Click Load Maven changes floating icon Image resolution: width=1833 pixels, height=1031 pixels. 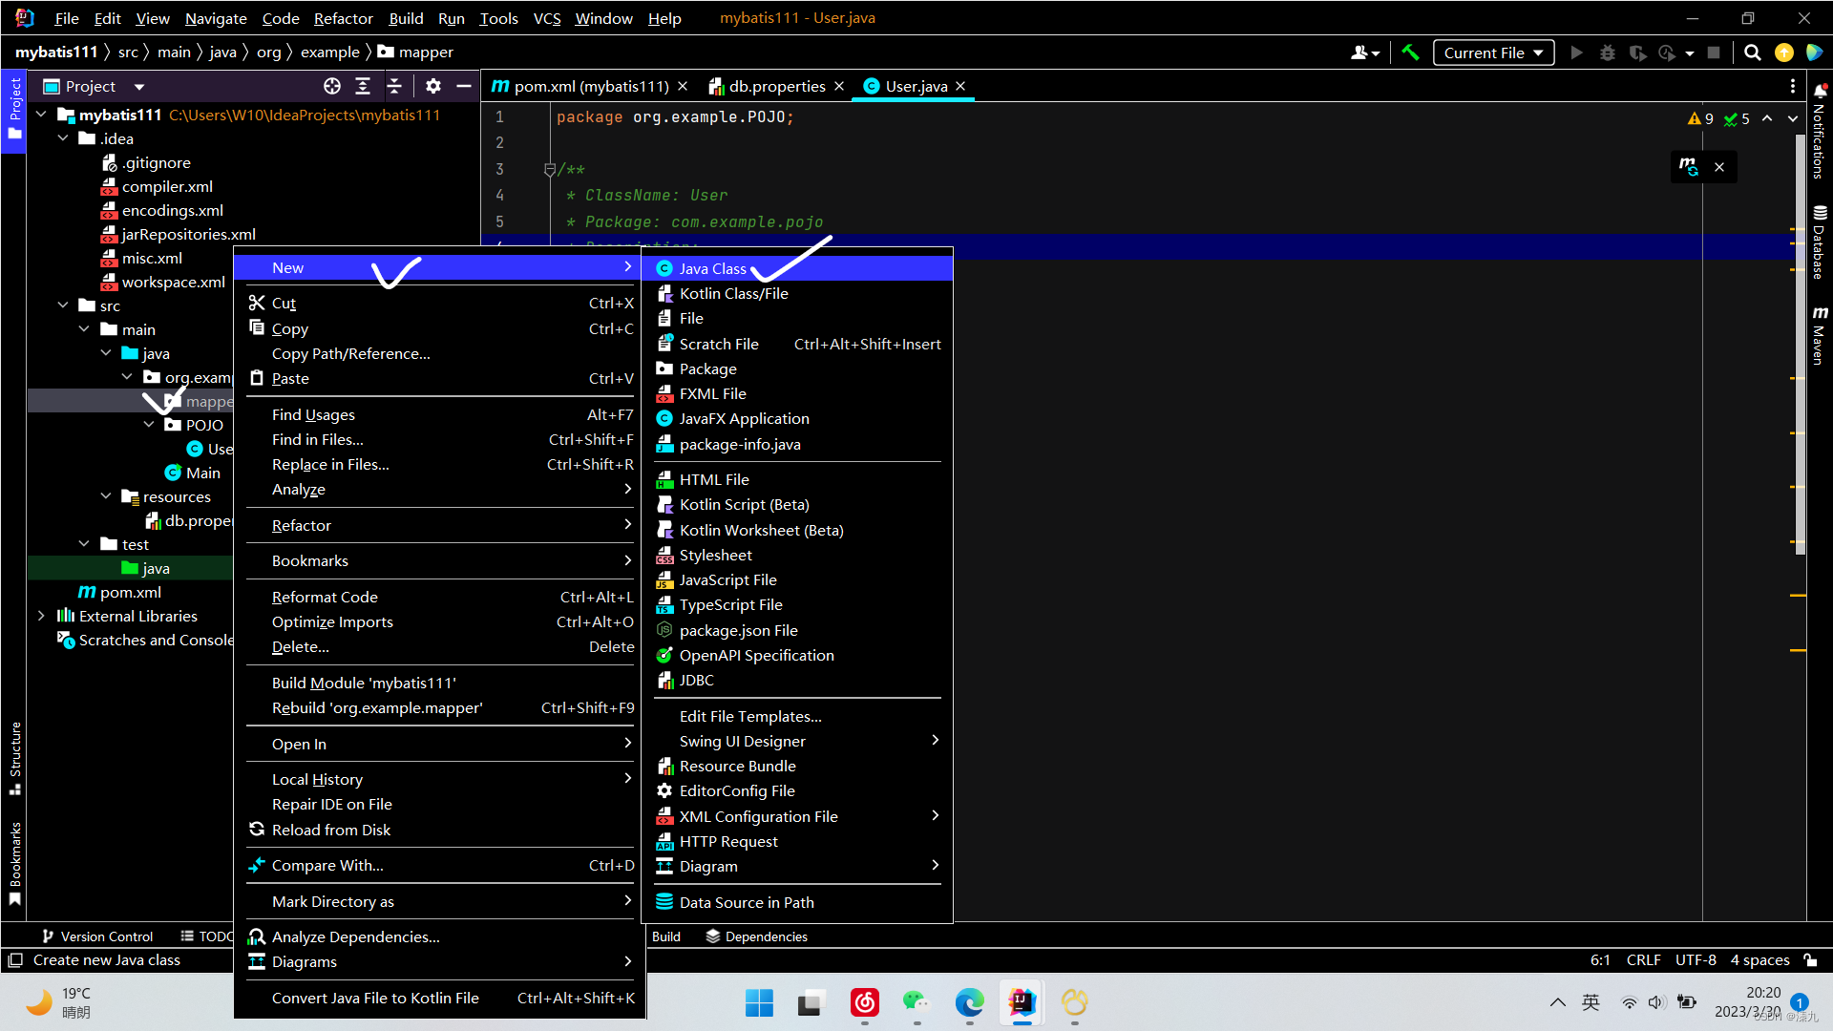coord(1689,167)
